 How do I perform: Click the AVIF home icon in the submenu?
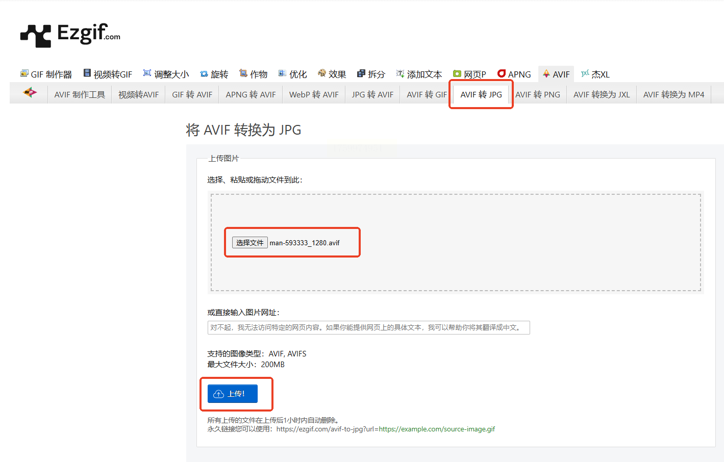coord(30,93)
